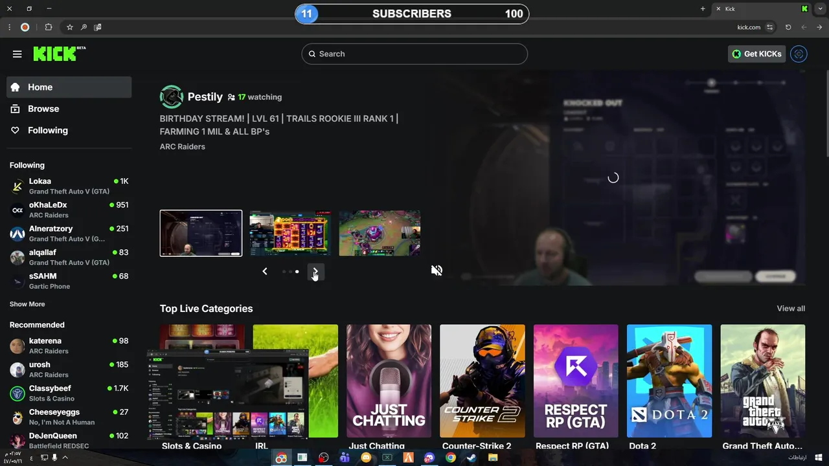Open browser extensions puzzle icon
The image size is (829, 466).
[x=49, y=27]
